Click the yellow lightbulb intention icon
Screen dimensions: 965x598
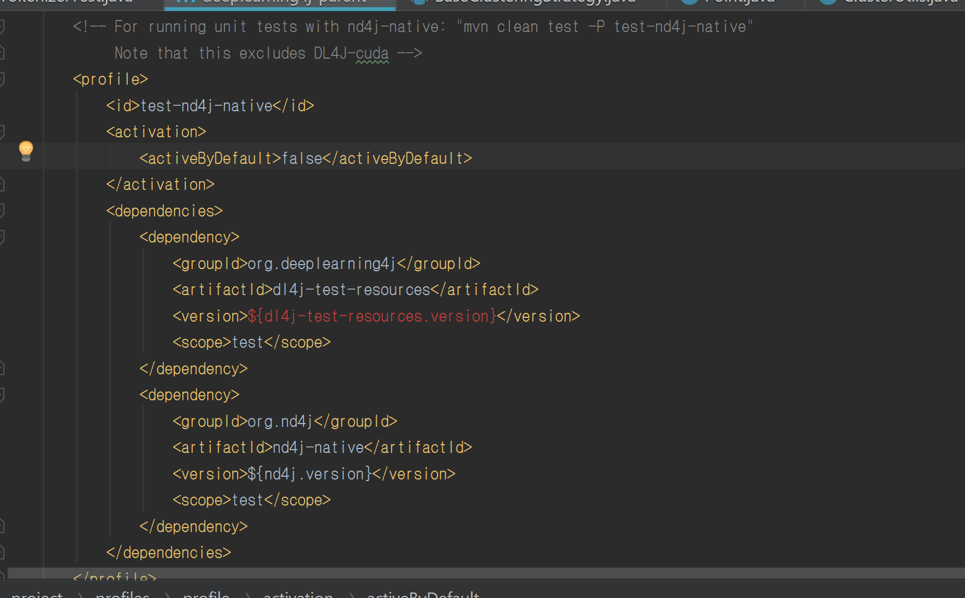(x=26, y=151)
